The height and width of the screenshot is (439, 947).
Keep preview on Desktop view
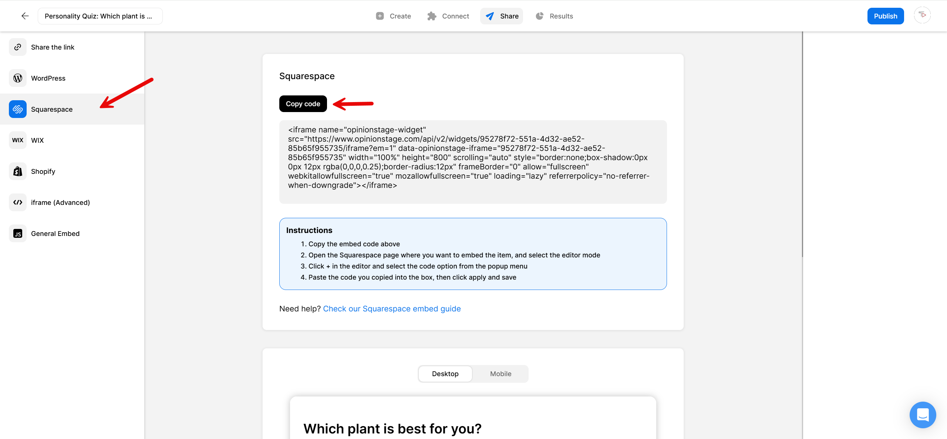pyautogui.click(x=445, y=374)
